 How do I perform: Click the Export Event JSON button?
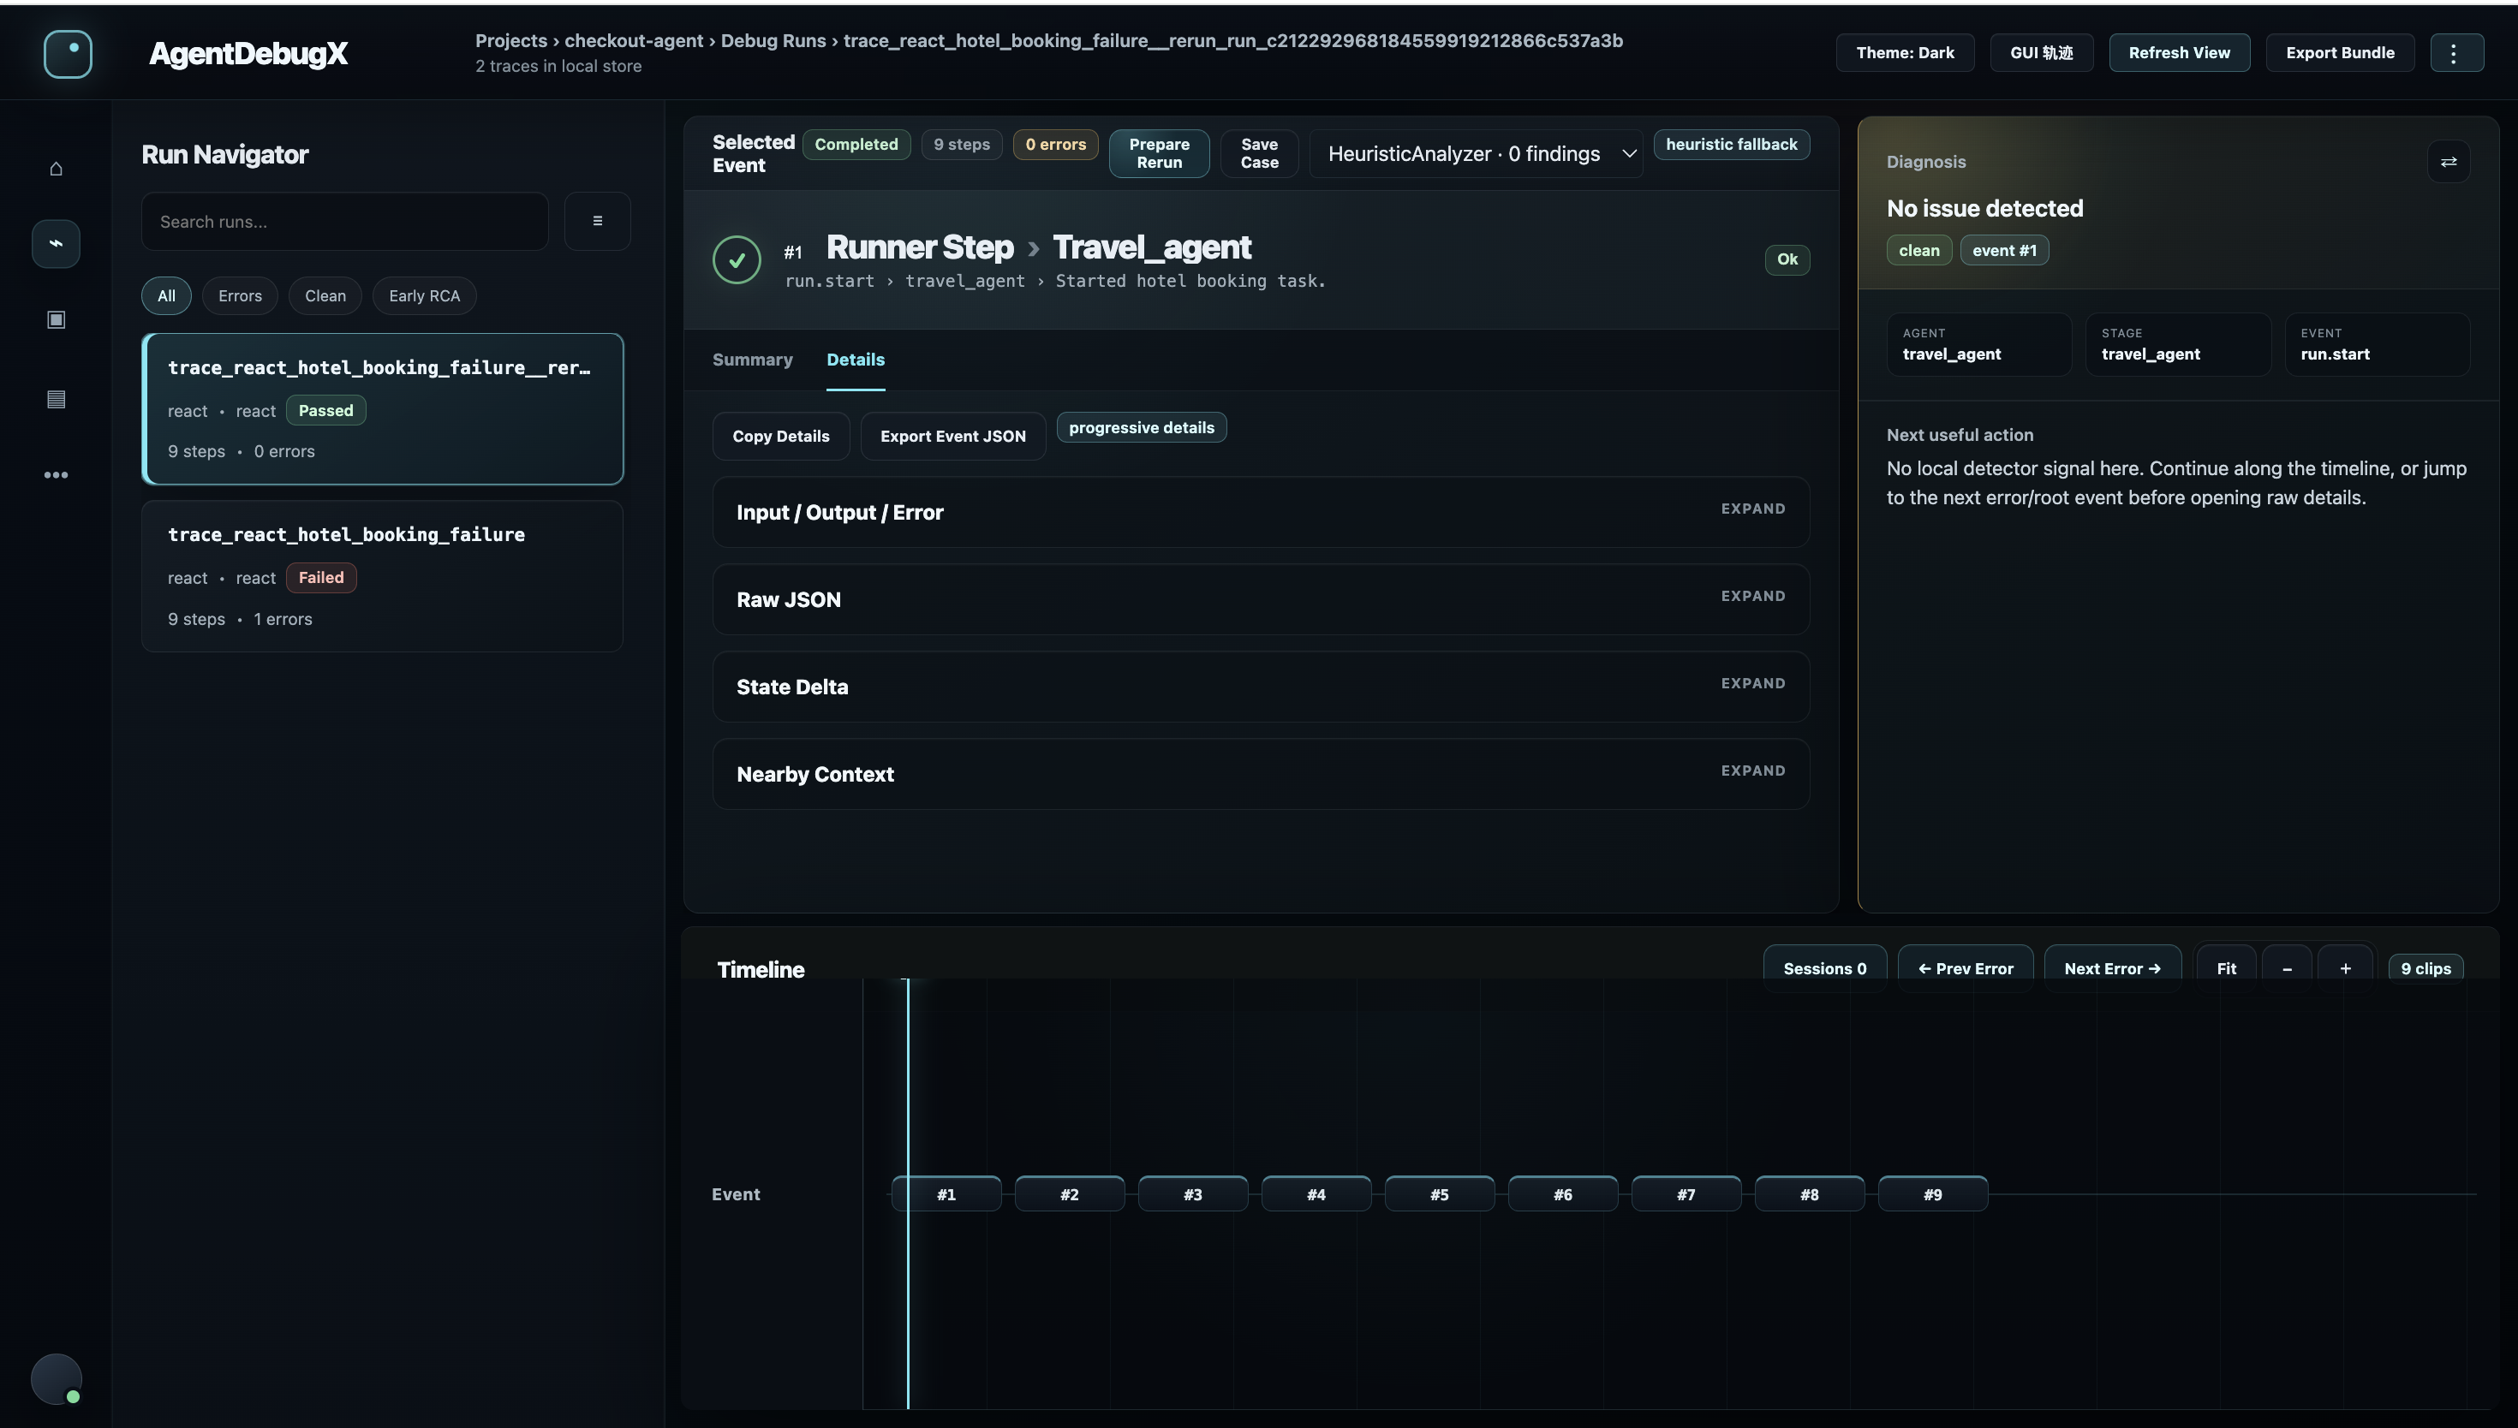(x=952, y=437)
